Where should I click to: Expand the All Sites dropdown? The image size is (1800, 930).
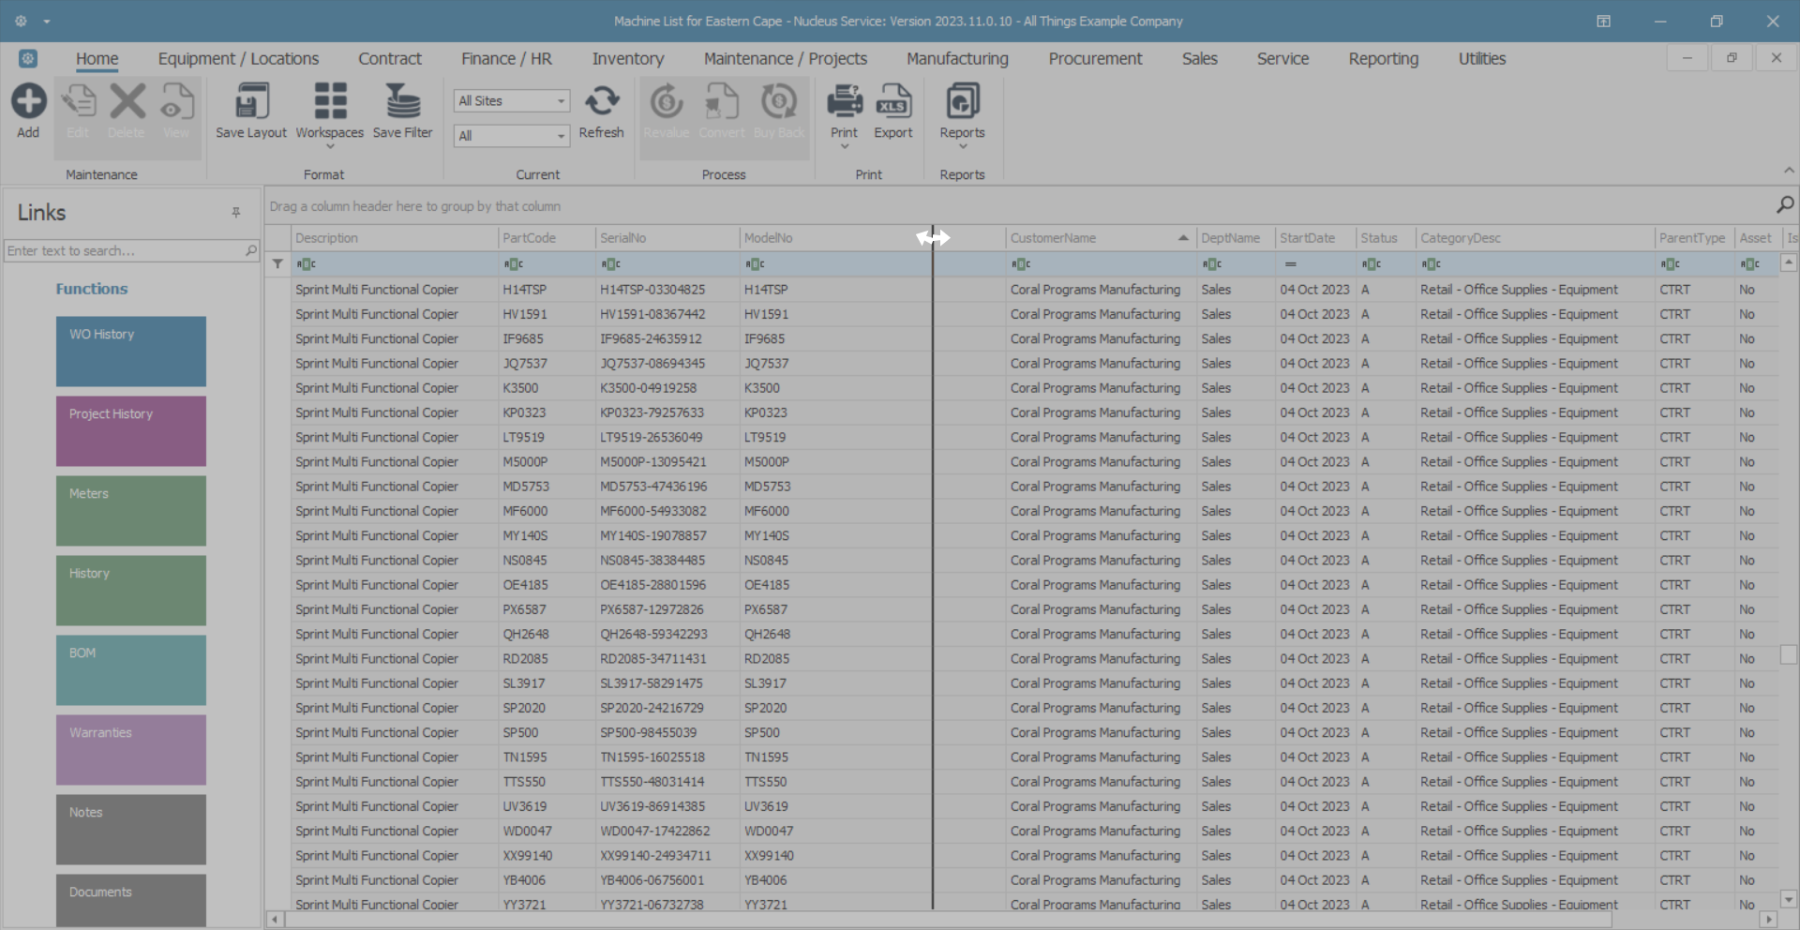(x=561, y=101)
